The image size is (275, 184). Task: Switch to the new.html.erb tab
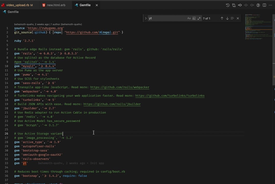pos(56,5)
